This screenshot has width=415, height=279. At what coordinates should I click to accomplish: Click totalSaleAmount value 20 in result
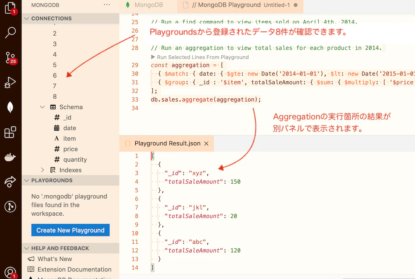click(234, 216)
